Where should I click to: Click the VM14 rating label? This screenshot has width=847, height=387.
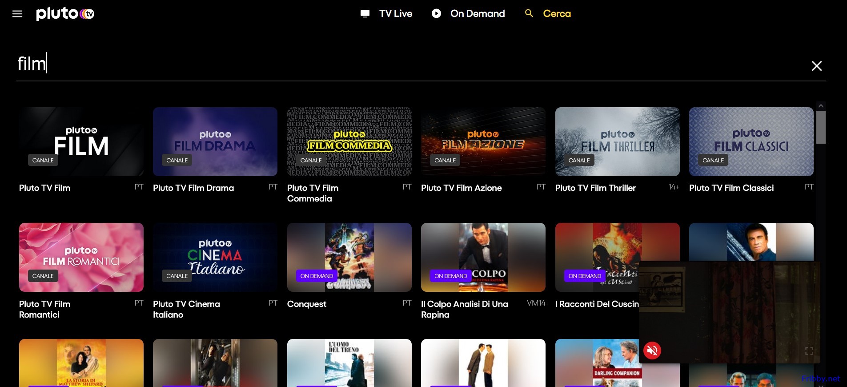pyautogui.click(x=536, y=303)
